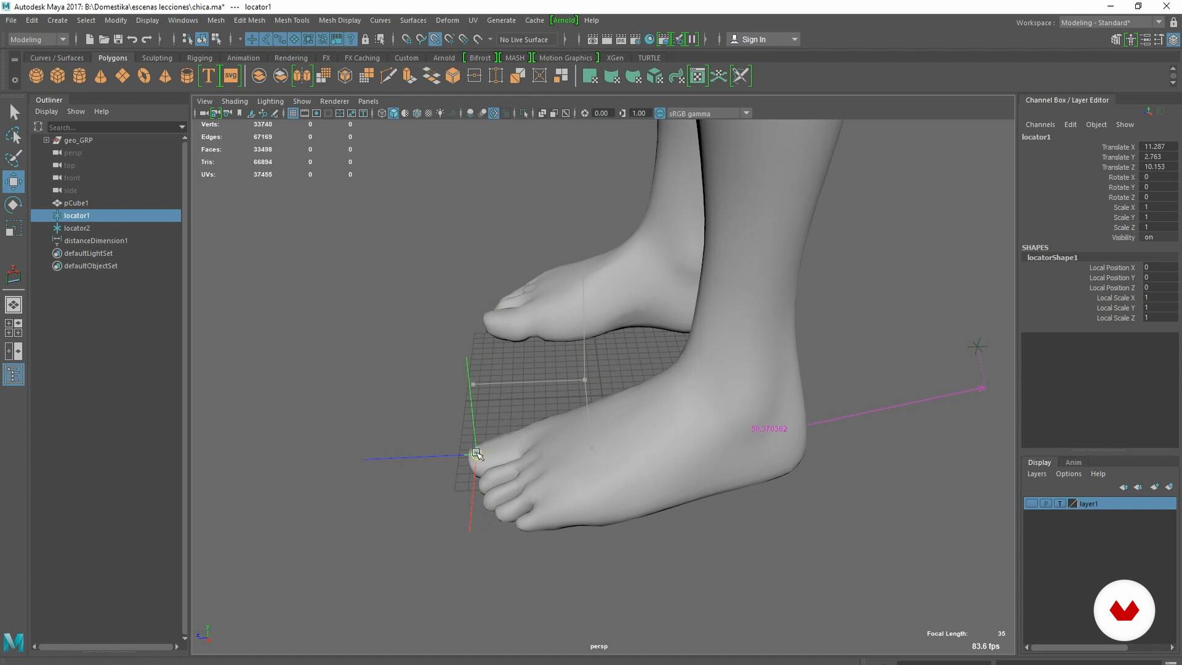This screenshot has height=665, width=1182.
Task: Toggle layer1 display type T box
Action: [x=1059, y=504]
